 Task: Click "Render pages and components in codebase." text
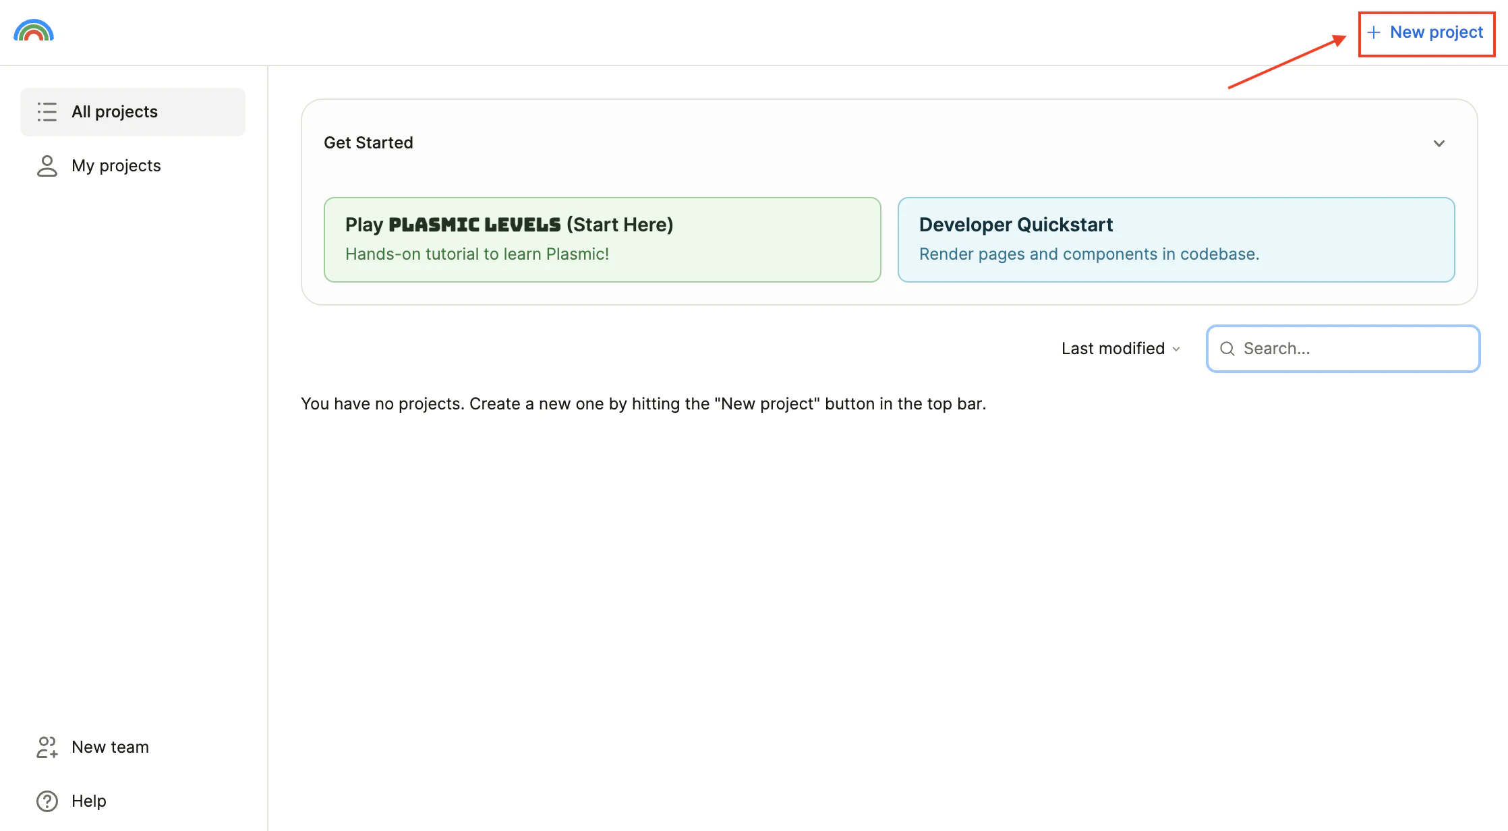(x=1089, y=254)
